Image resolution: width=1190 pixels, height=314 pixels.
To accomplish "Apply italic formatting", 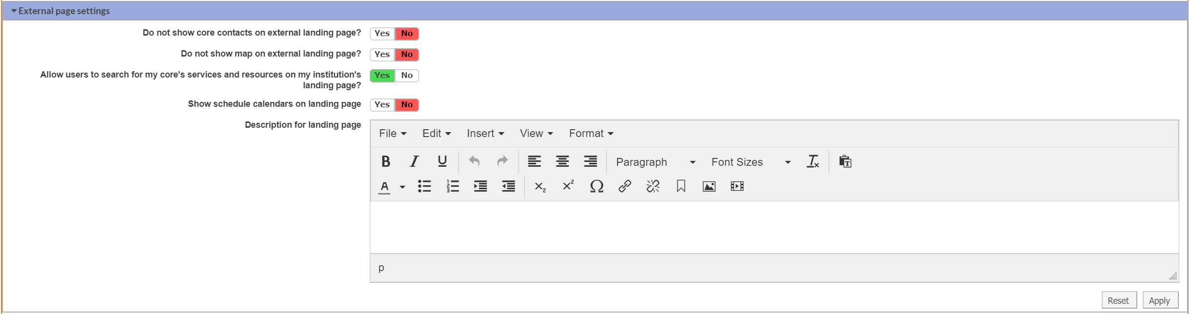I will 414,161.
